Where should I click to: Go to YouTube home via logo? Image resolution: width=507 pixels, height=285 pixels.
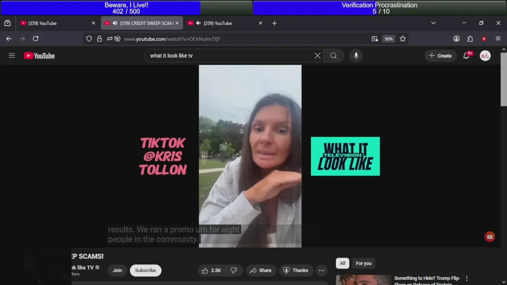39,56
